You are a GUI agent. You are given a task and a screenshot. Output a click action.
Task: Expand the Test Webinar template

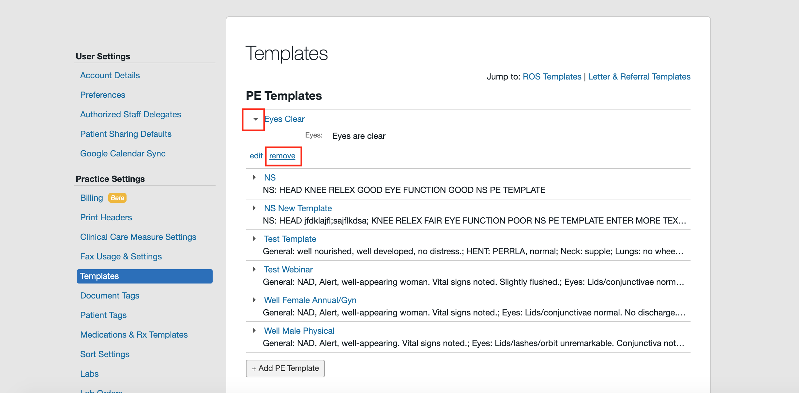[x=254, y=269]
